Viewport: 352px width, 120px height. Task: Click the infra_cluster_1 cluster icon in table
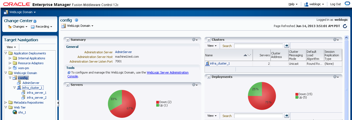point(207,64)
